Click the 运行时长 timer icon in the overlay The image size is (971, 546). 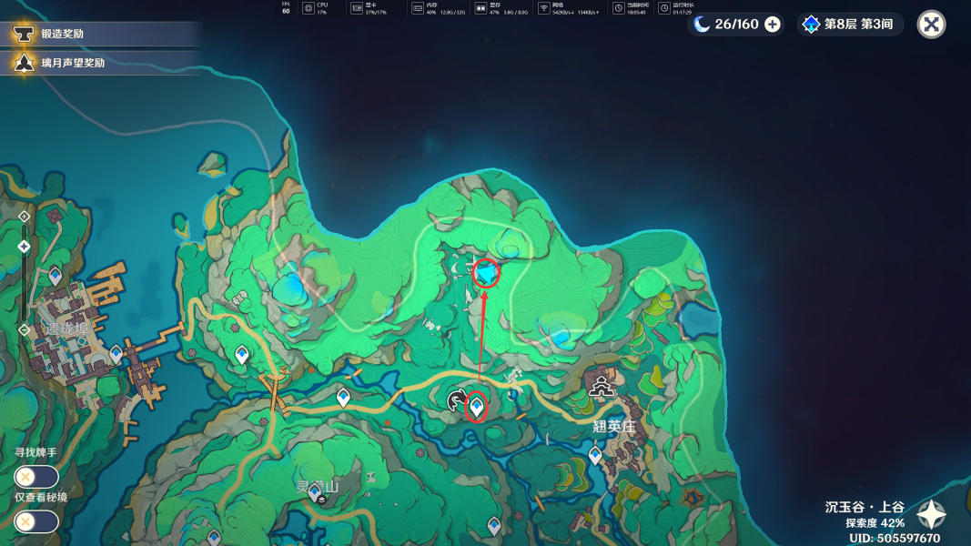[x=663, y=8]
